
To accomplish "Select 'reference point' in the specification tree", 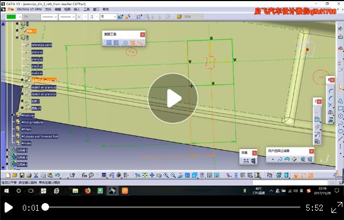I will click(x=41, y=45).
